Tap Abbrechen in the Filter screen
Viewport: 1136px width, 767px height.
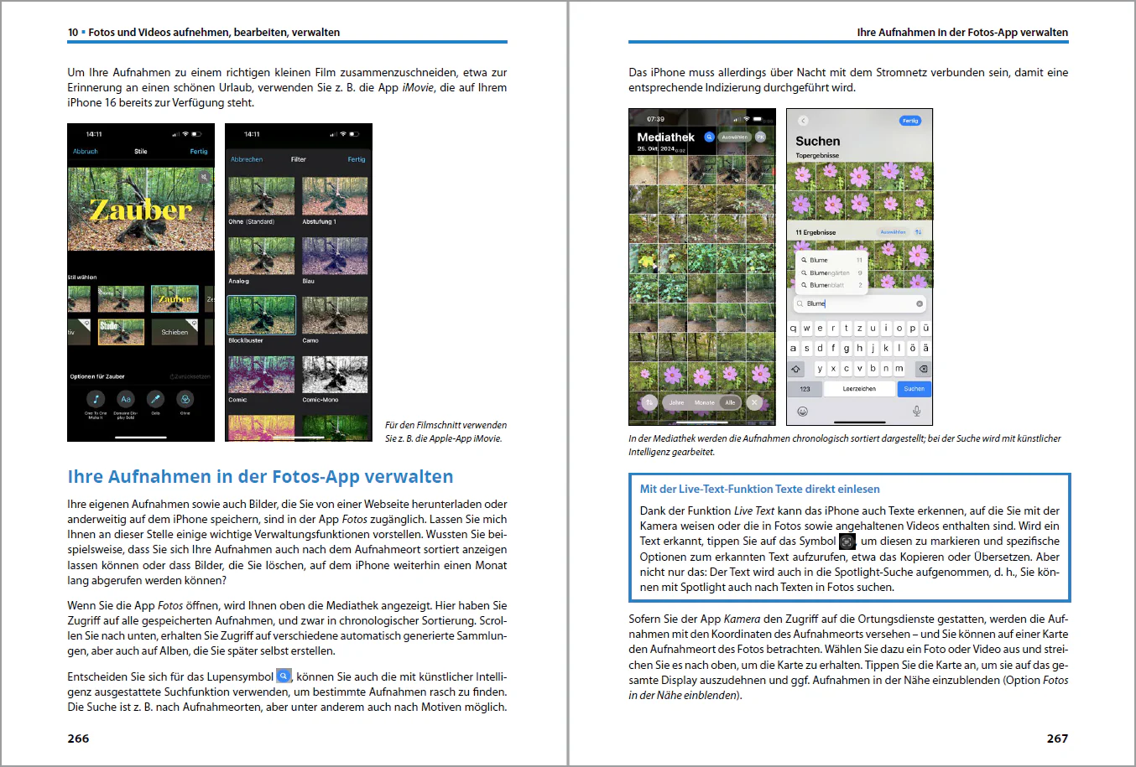247,159
